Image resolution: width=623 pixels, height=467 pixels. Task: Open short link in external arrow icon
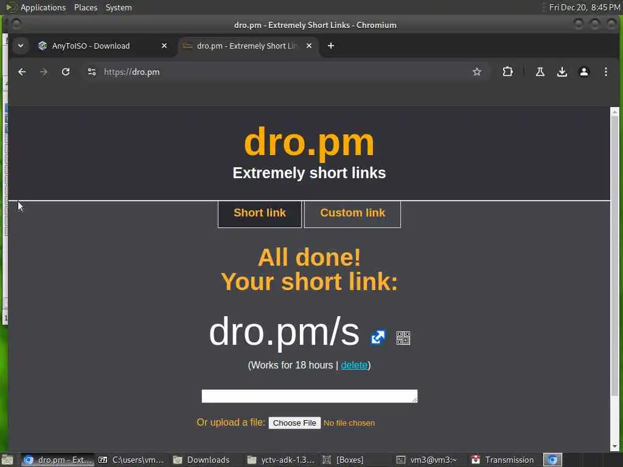point(378,337)
